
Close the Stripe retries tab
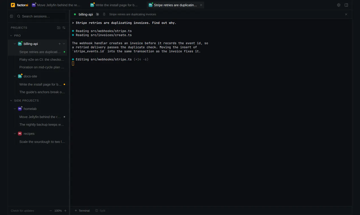pos(201,5)
